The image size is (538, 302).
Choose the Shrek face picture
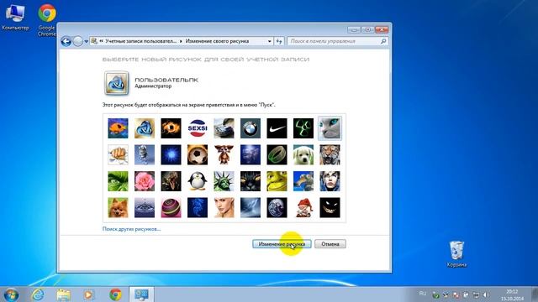277,181
